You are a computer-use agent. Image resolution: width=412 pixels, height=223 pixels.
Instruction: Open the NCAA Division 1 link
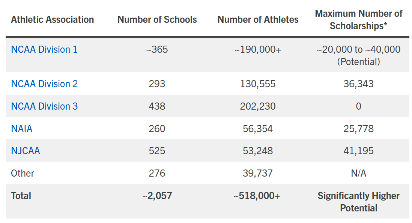(44, 49)
